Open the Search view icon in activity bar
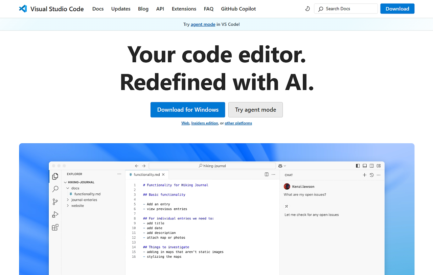The image size is (433, 275). point(55,189)
